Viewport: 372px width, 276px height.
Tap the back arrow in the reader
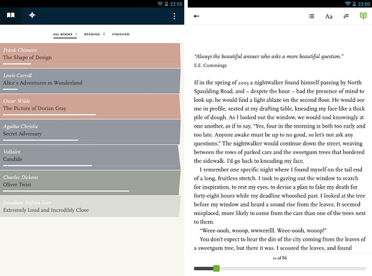click(197, 16)
